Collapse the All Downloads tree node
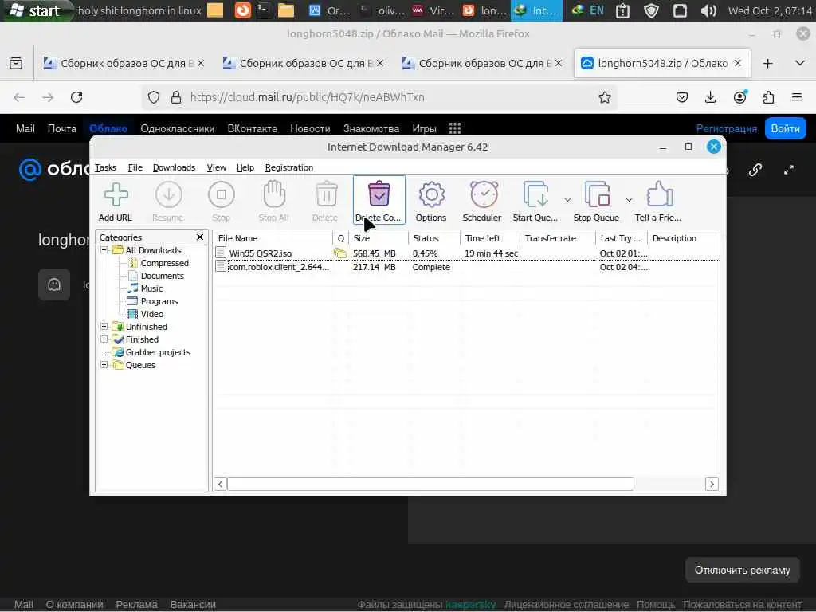Image resolution: width=816 pixels, height=612 pixels. pyautogui.click(x=104, y=250)
